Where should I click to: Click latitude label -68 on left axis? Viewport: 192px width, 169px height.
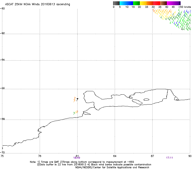[2, 119]
